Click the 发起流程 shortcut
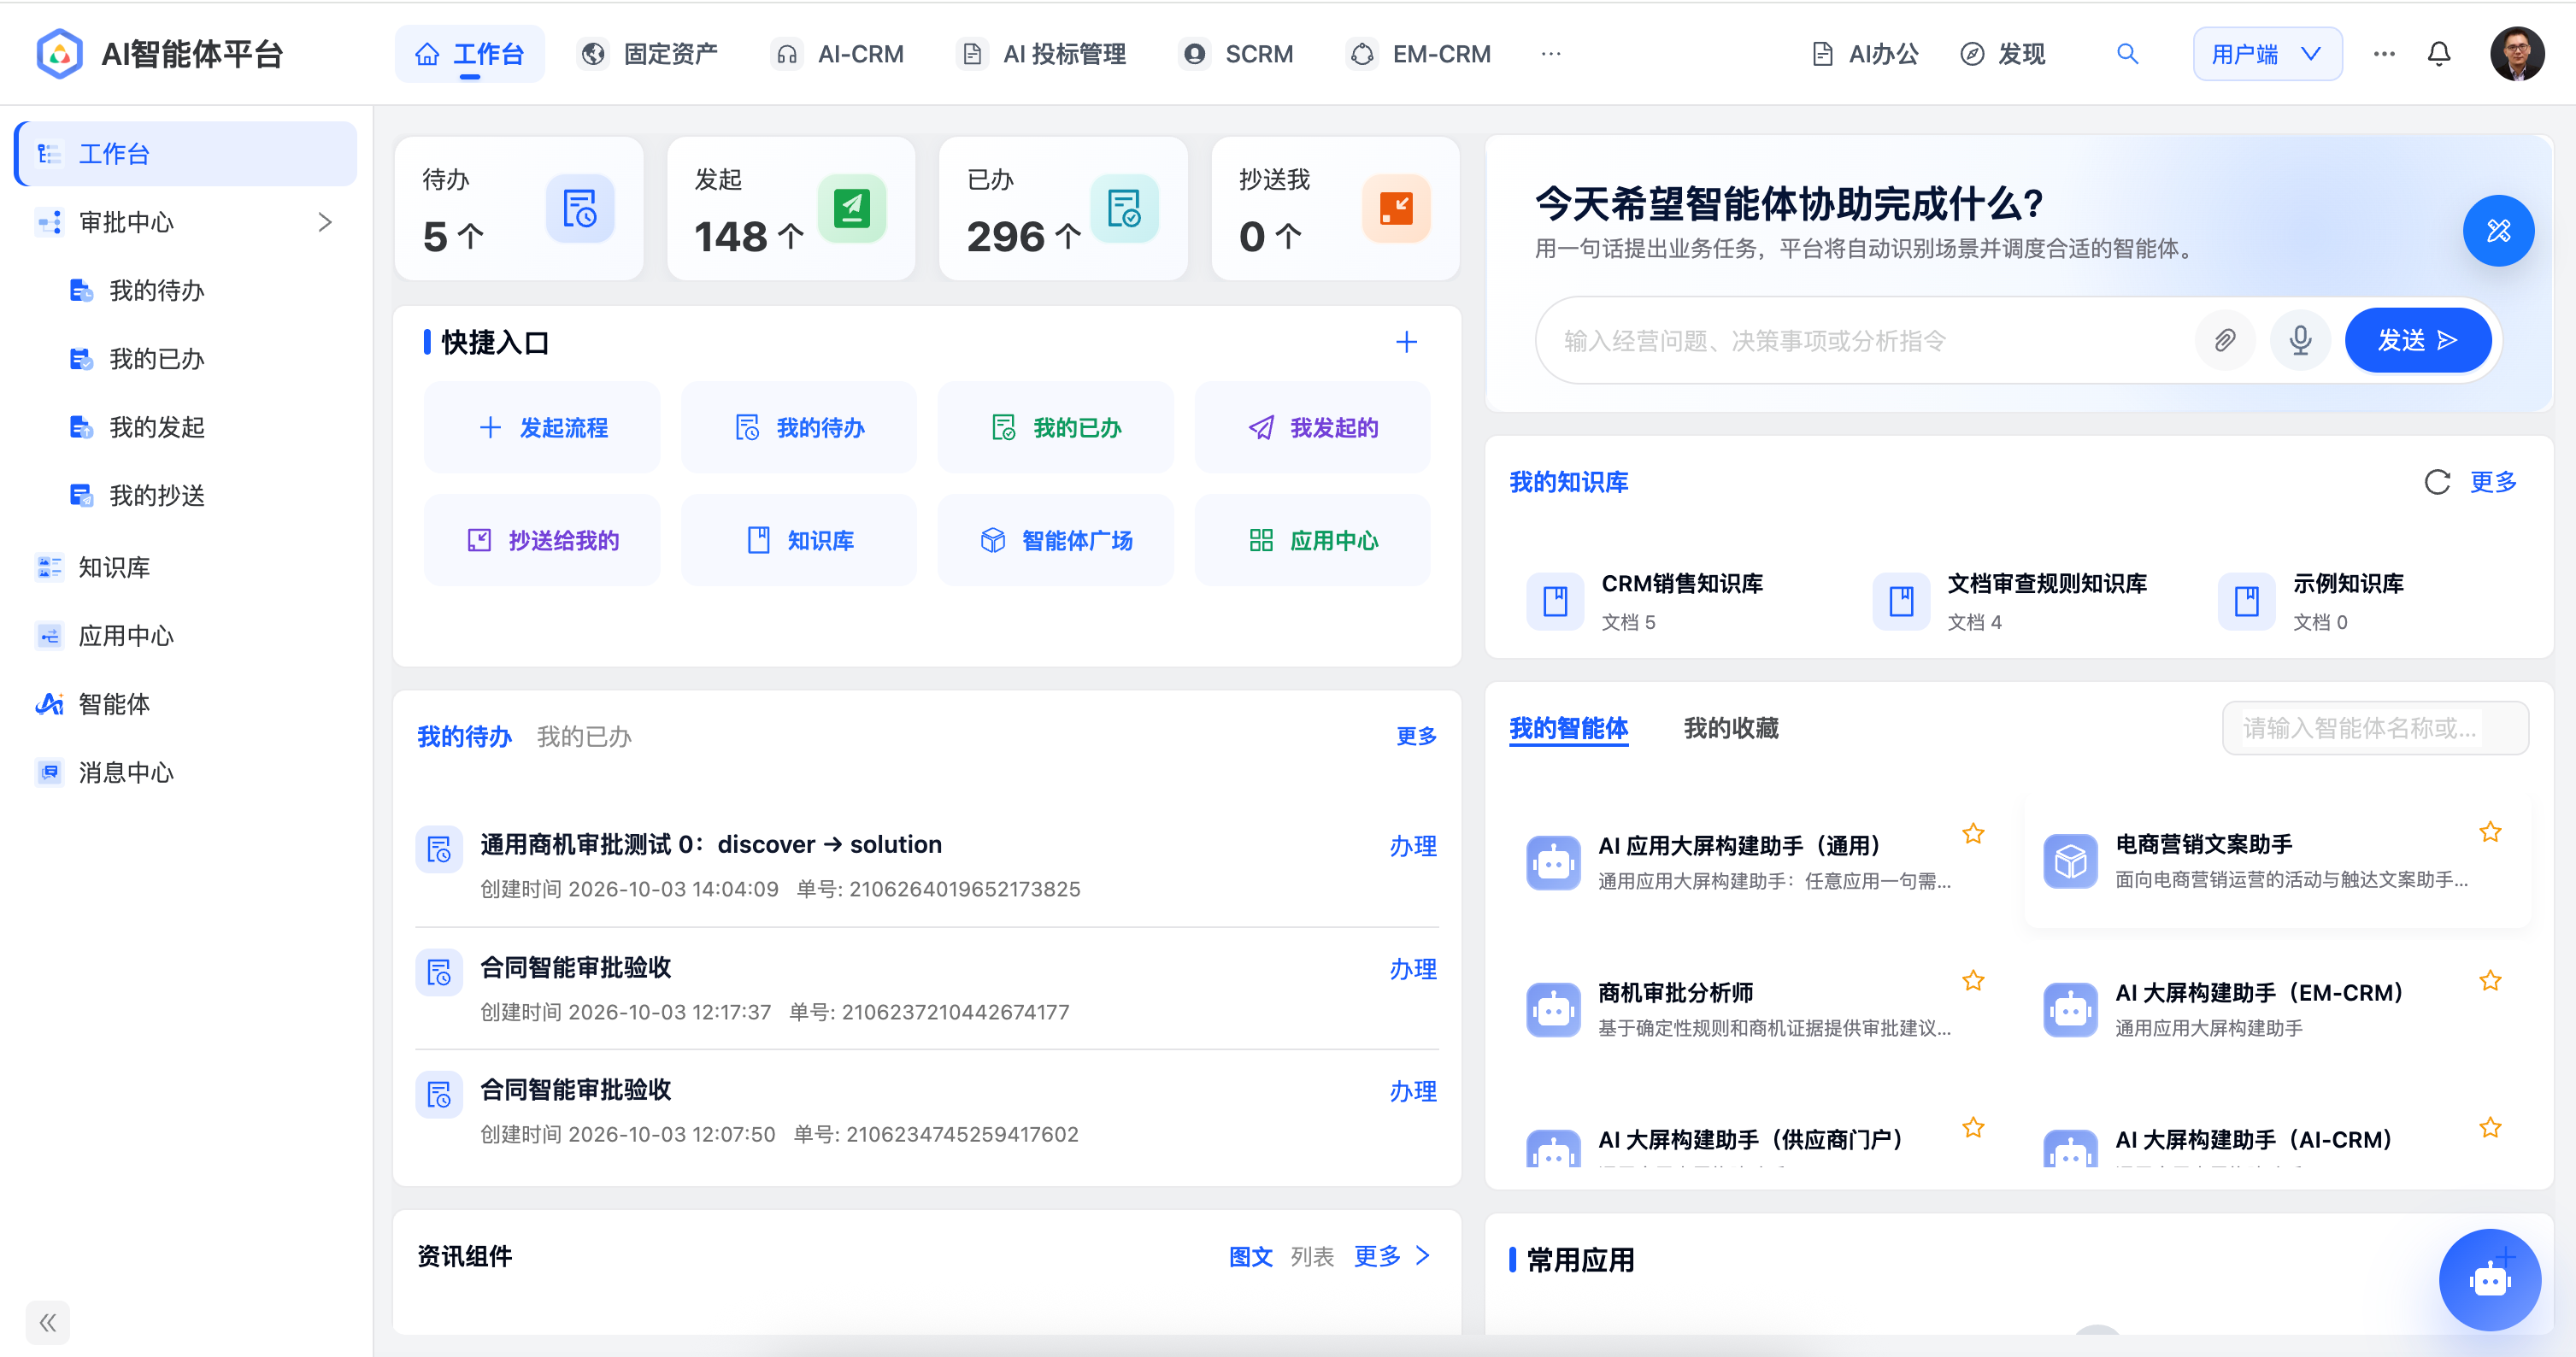2576x1357 pixels. click(542, 428)
